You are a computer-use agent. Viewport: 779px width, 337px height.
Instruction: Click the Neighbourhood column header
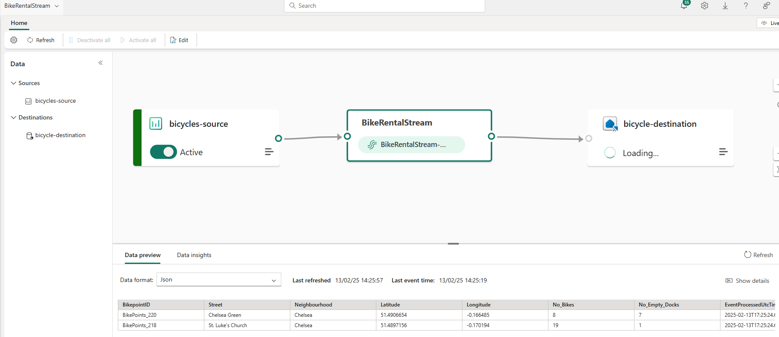[333, 305]
